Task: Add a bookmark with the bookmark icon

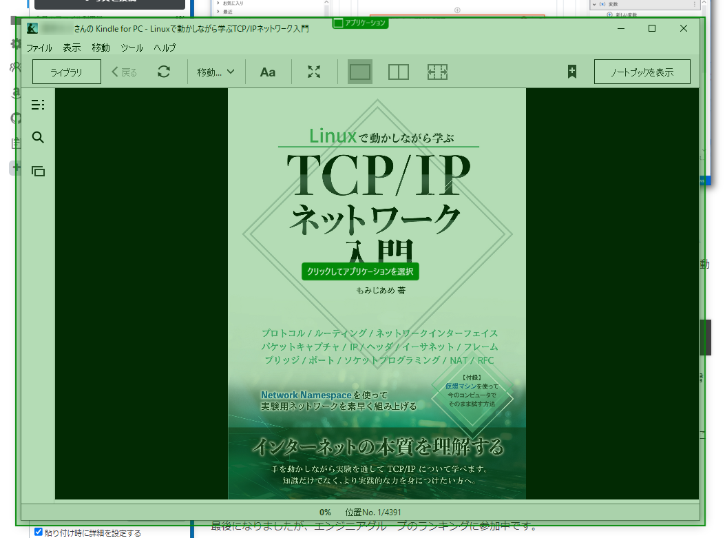Action: tap(572, 72)
